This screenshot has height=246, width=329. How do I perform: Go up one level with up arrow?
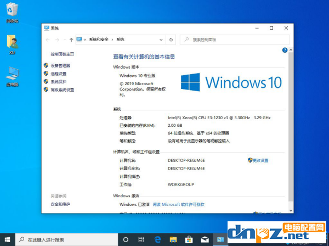tap(71, 40)
